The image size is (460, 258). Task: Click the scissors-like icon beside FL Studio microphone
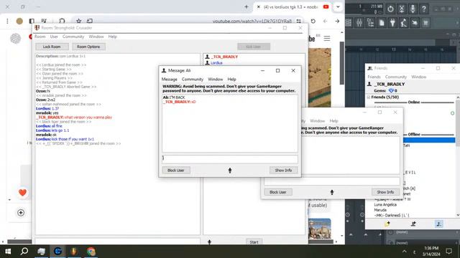click(x=402, y=9)
